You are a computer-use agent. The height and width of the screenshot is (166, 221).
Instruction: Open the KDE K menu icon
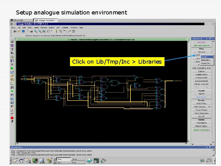[15, 160]
